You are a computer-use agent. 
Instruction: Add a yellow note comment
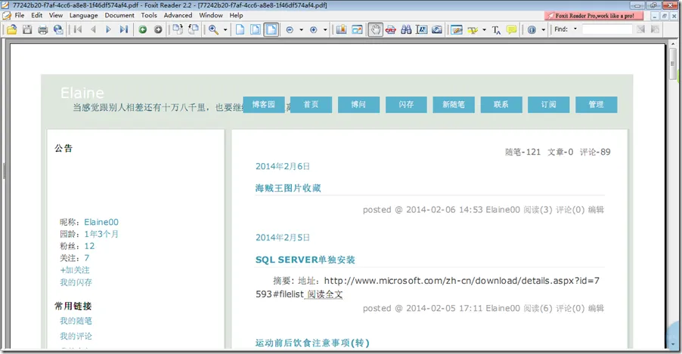[x=511, y=29]
